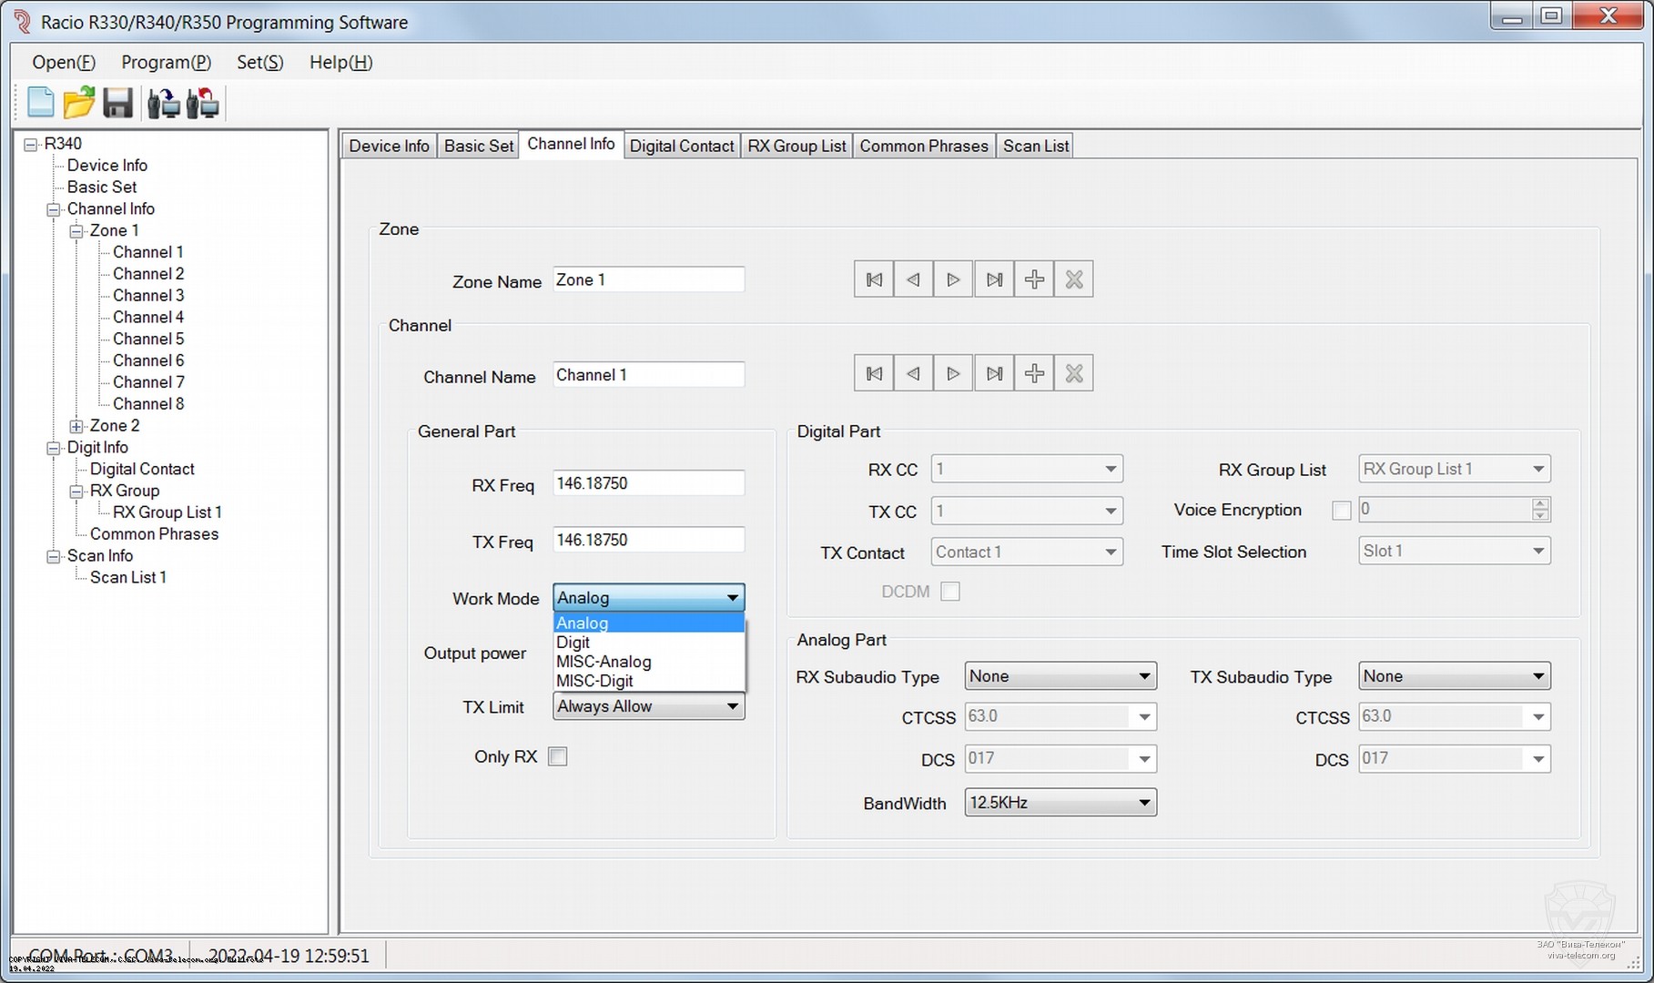This screenshot has width=1654, height=983.
Task: Click the Write to radio icon
Action: [x=203, y=103]
